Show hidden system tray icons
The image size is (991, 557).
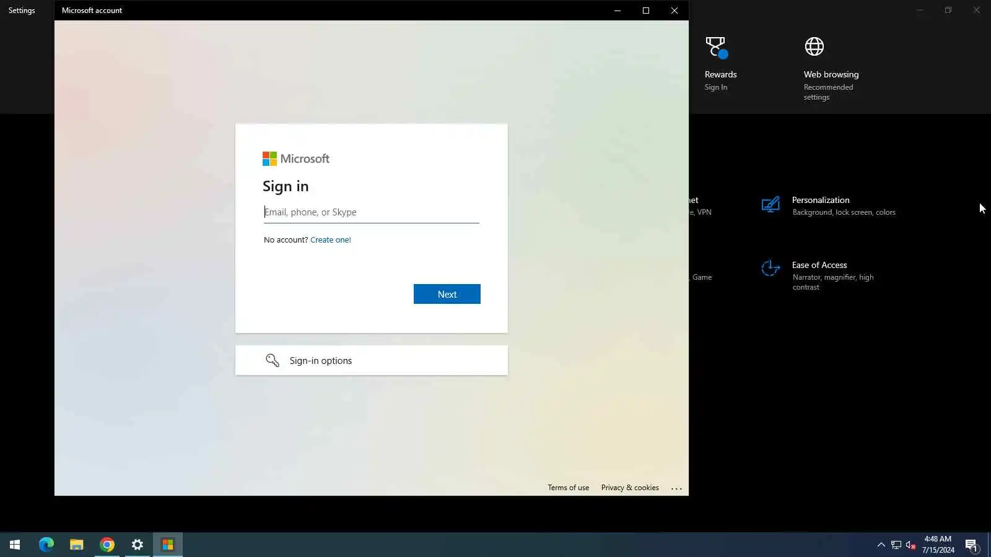pos(881,545)
